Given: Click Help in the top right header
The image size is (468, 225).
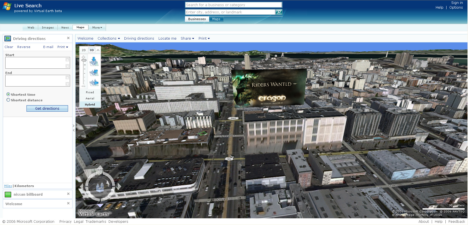Looking at the screenshot, I should (439, 8).
